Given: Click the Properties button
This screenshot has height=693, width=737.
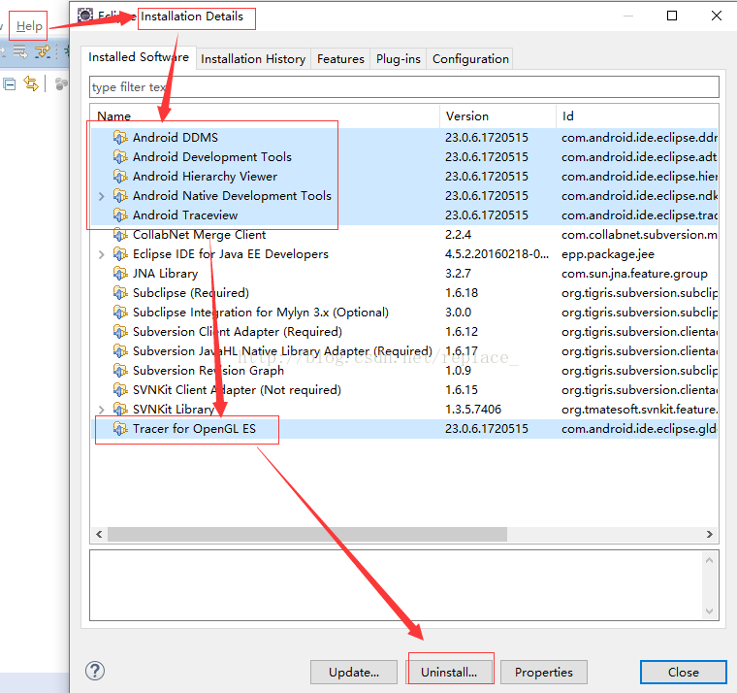Looking at the screenshot, I should click(544, 673).
